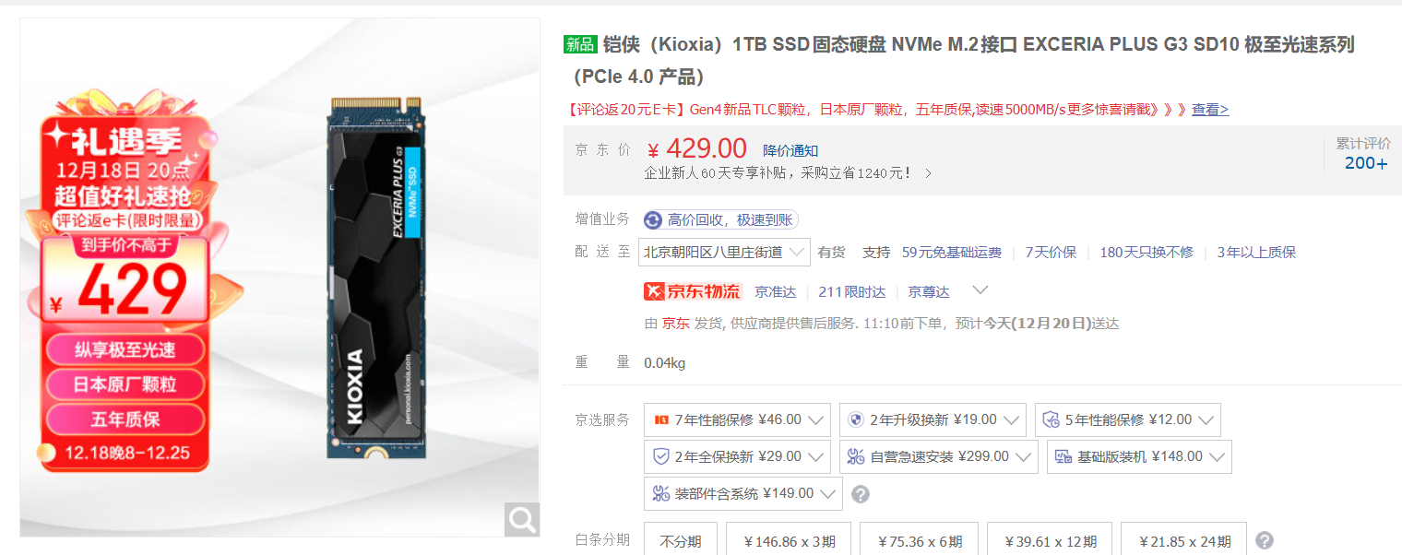
Task: Click the shield icon in 2年升级换新
Action: point(856,419)
